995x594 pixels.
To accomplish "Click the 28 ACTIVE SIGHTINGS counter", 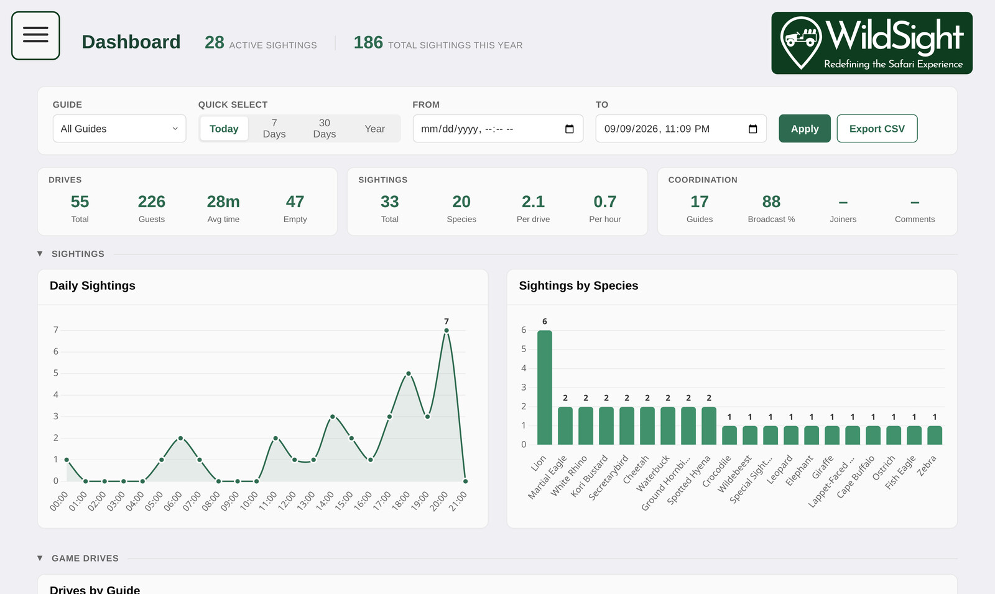I will 261,43.
